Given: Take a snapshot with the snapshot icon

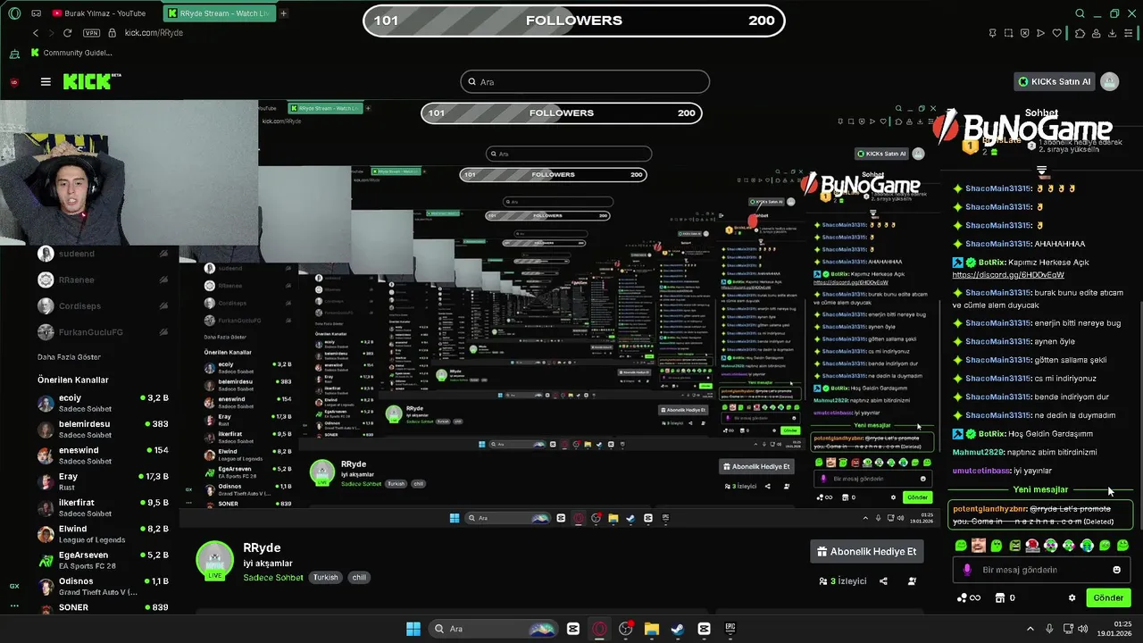Looking at the screenshot, I should click(1008, 33).
